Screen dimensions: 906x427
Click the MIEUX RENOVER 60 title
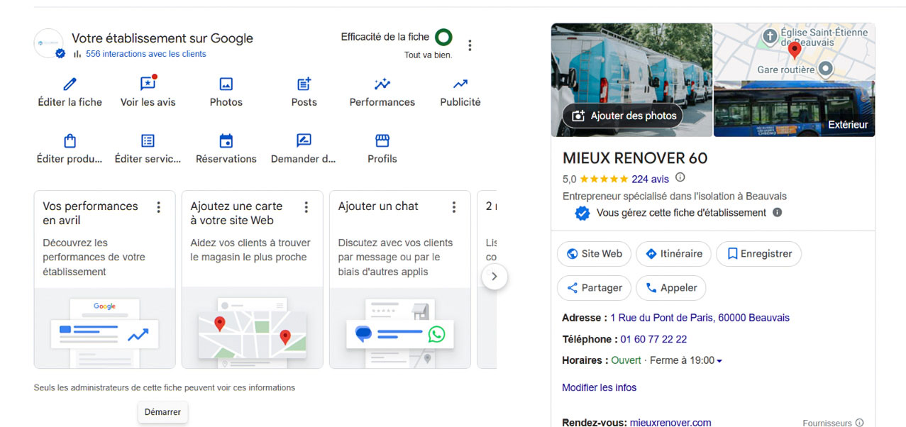pyautogui.click(x=635, y=158)
